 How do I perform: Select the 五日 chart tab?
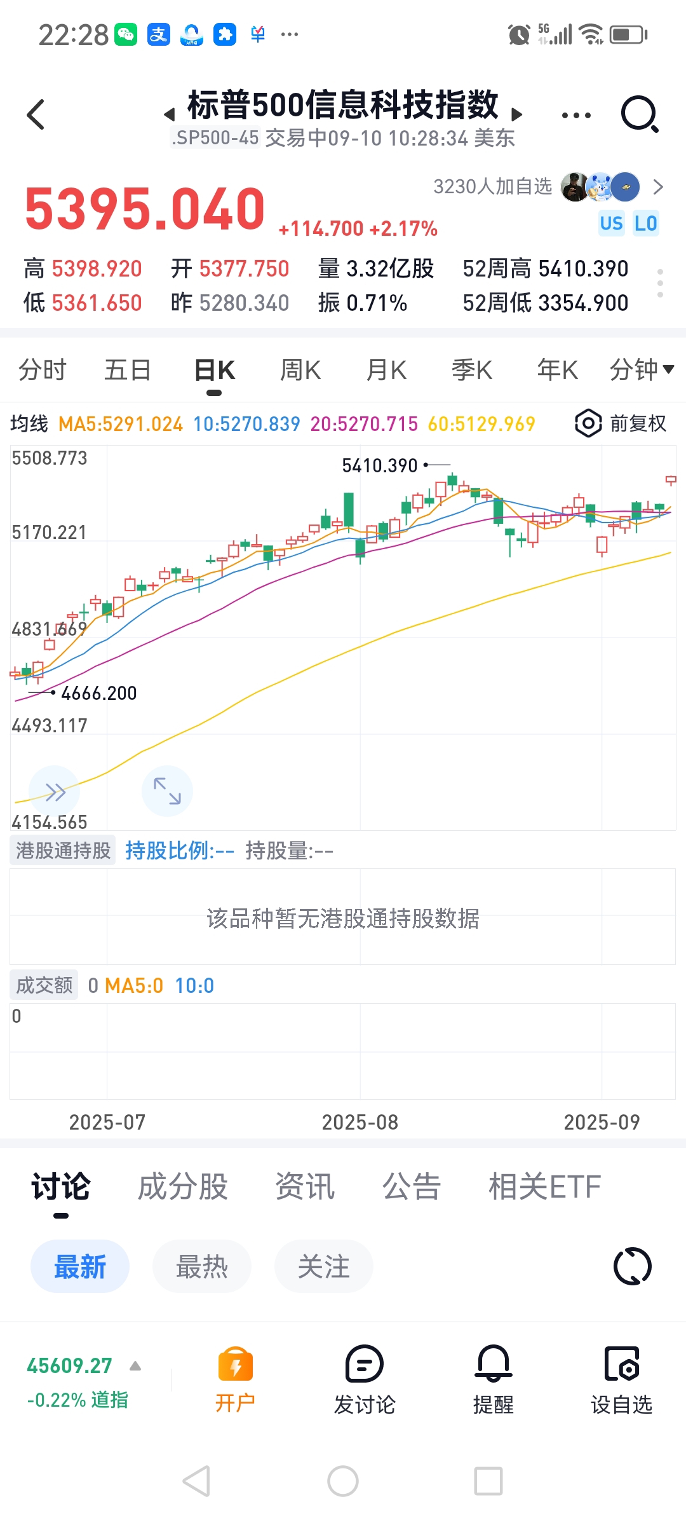pos(128,369)
